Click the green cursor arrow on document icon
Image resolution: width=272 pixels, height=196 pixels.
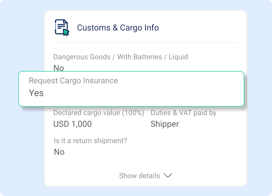[66, 32]
